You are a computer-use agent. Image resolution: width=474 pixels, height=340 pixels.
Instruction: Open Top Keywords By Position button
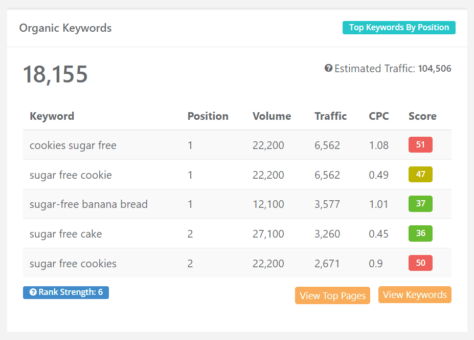[399, 28]
